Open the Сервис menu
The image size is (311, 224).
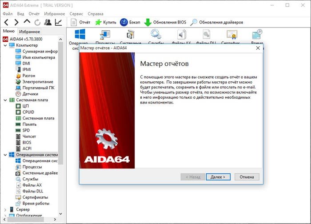76,14
